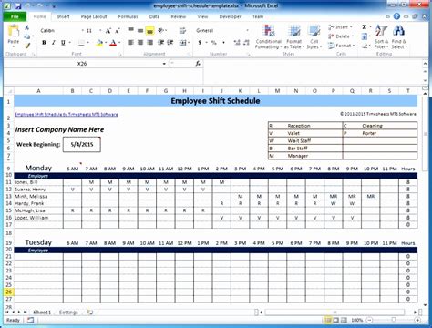Switch to the Page Layout ribbon tab
Viewport: 432px width, 328px height.
pos(94,16)
